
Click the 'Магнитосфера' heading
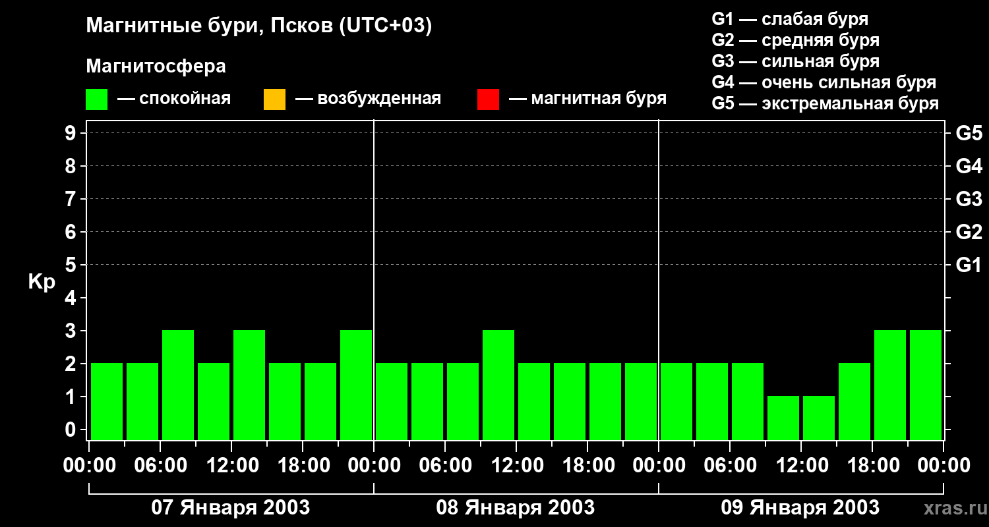tap(156, 67)
